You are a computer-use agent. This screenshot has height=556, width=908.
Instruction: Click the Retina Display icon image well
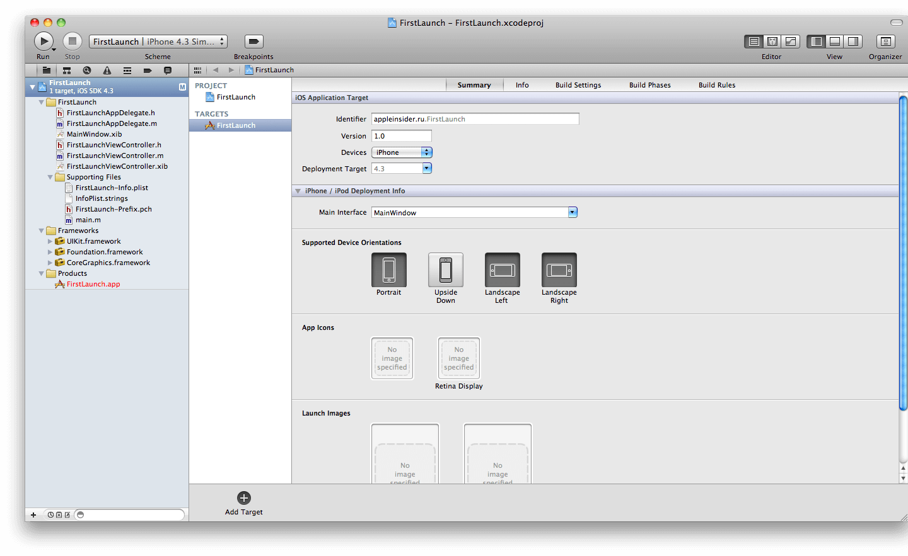[x=459, y=358]
